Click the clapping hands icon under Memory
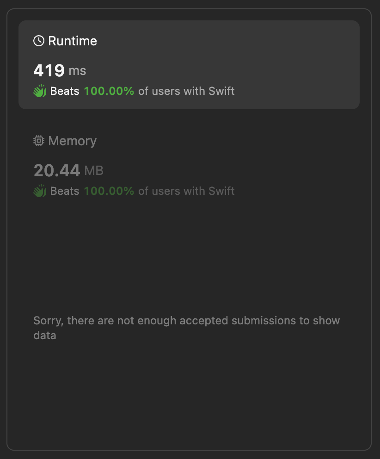The image size is (380, 459). tap(40, 191)
